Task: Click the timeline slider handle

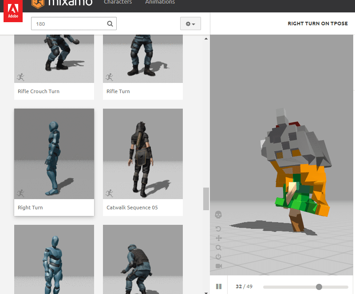Action: click(319, 287)
